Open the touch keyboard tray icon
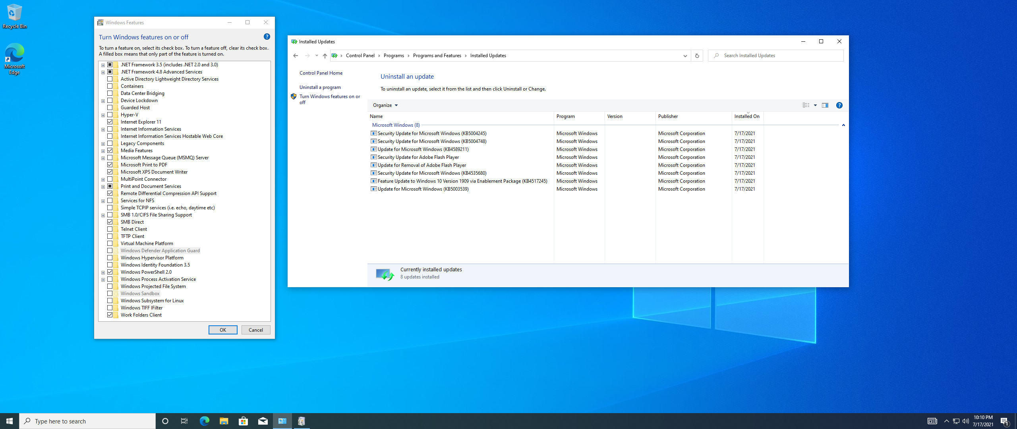This screenshot has width=1017, height=429. coord(932,421)
